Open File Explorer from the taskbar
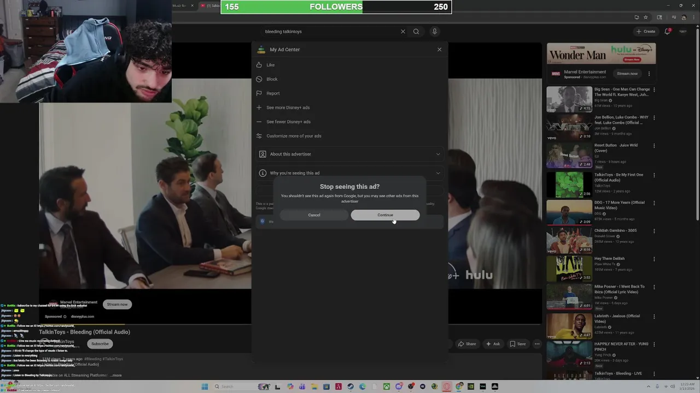 [314, 386]
